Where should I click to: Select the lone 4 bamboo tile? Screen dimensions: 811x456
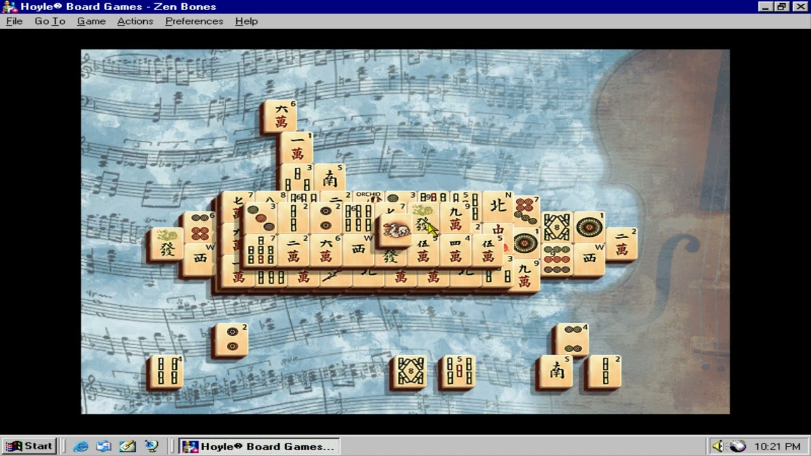click(x=167, y=372)
